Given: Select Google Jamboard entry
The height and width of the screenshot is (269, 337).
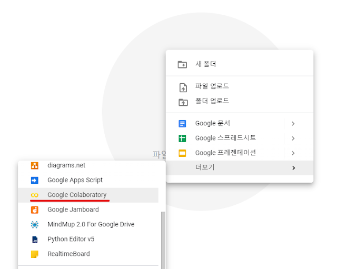Looking at the screenshot, I should coord(88,210).
